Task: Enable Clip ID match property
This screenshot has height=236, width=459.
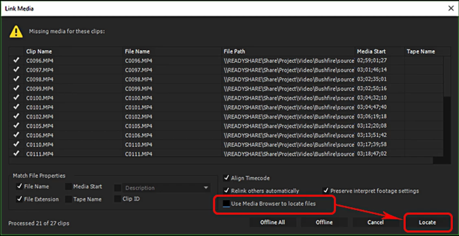Action: [x=118, y=199]
